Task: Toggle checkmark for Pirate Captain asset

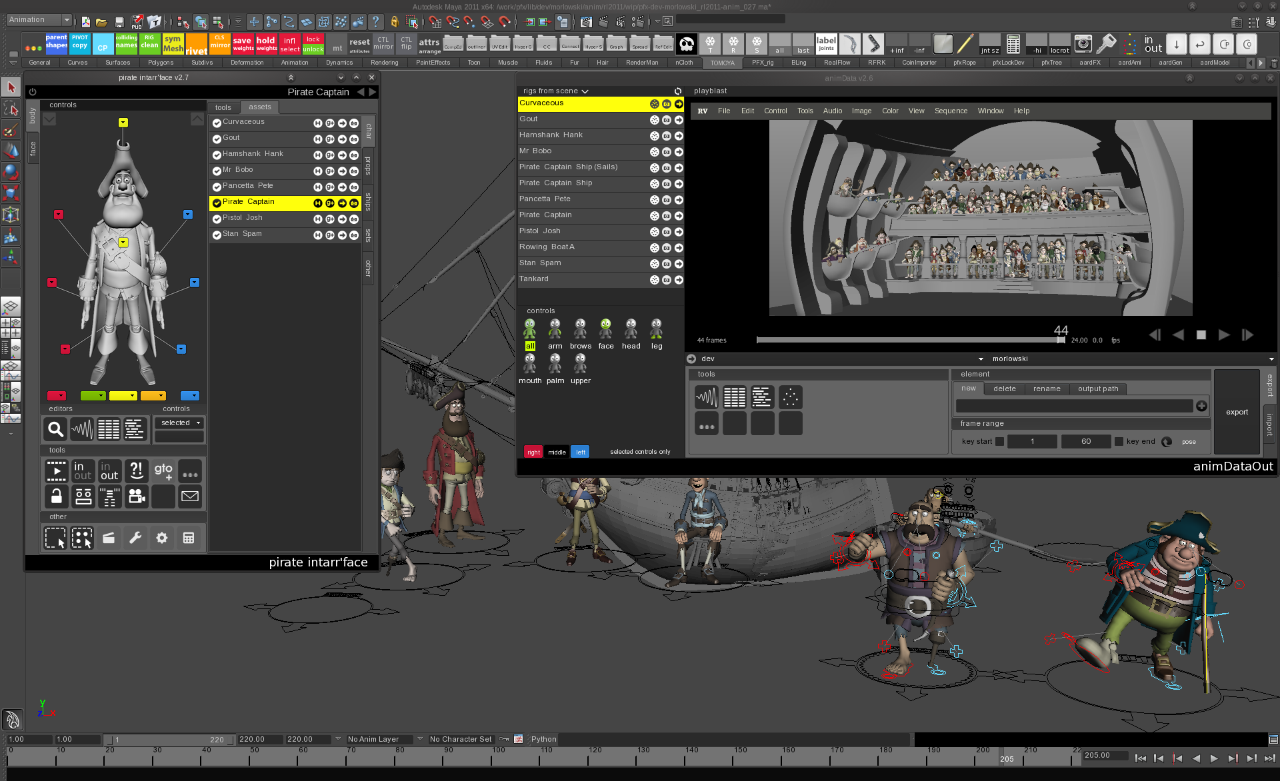Action: point(217,203)
